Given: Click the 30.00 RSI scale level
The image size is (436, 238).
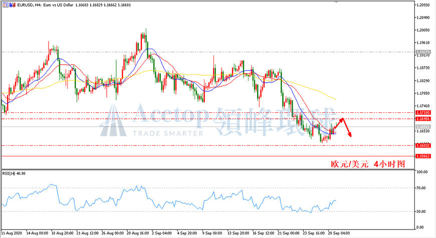Looking at the screenshot, I should click(421, 211).
